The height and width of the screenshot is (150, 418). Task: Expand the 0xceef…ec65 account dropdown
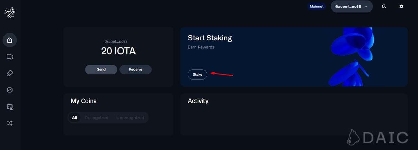(x=351, y=6)
